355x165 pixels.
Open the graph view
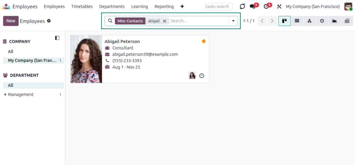(x=335, y=21)
